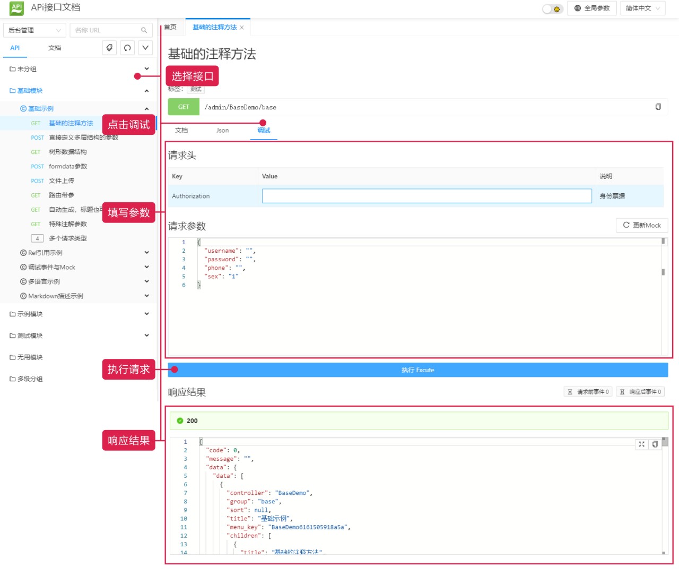Open the 文件上传 POST interface
This screenshot has width=679, height=575.
pos(61,181)
